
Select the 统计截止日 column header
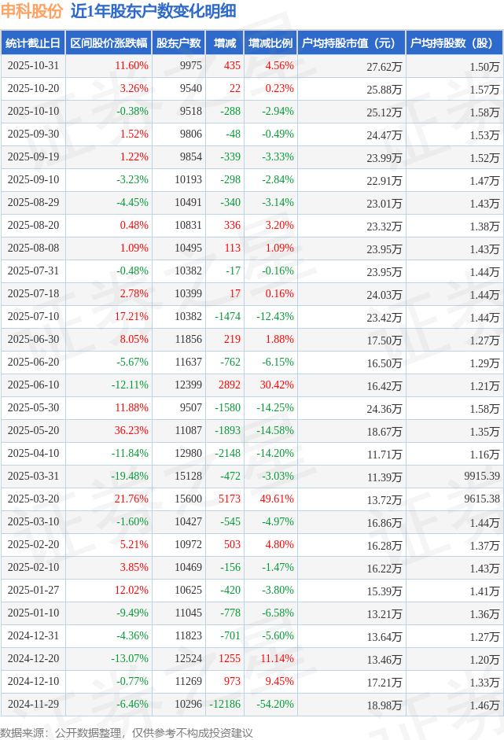pyautogui.click(x=33, y=43)
